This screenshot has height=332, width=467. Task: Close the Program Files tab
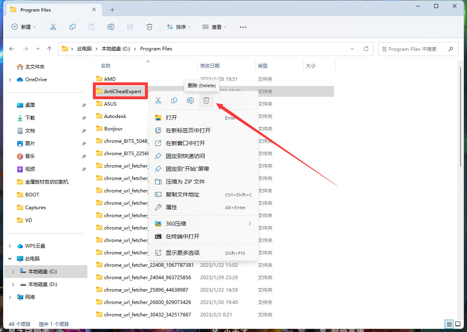tap(94, 10)
